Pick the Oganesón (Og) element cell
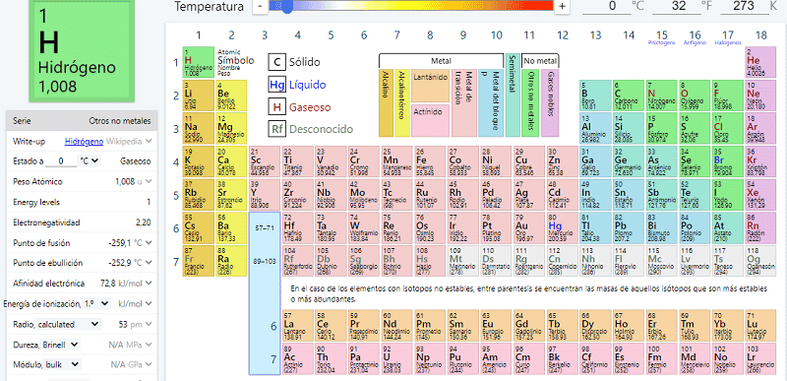 [x=760, y=261]
